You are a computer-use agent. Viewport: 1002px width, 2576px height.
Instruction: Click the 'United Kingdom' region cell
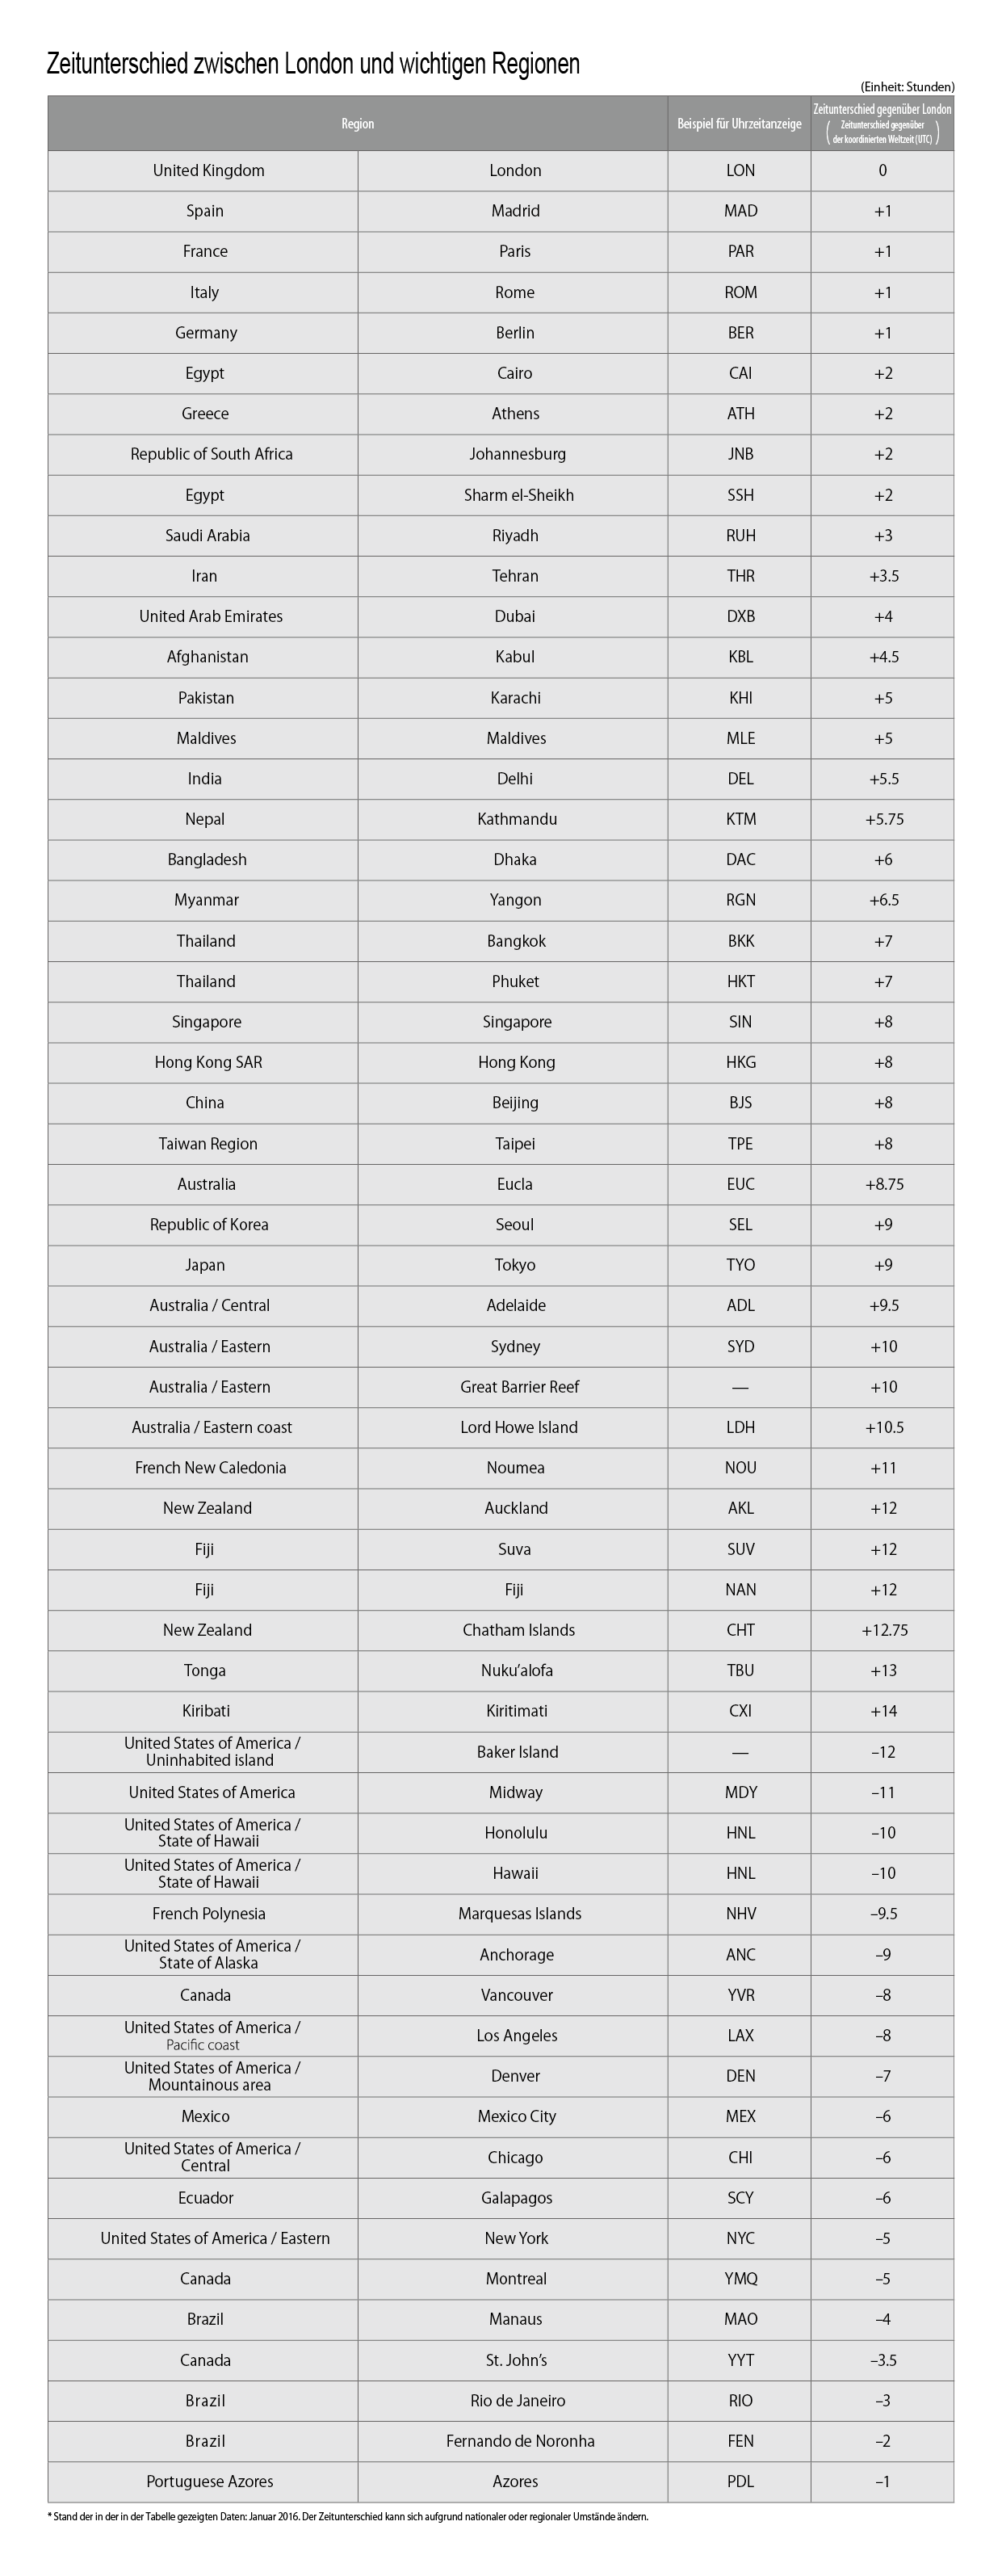(x=208, y=171)
